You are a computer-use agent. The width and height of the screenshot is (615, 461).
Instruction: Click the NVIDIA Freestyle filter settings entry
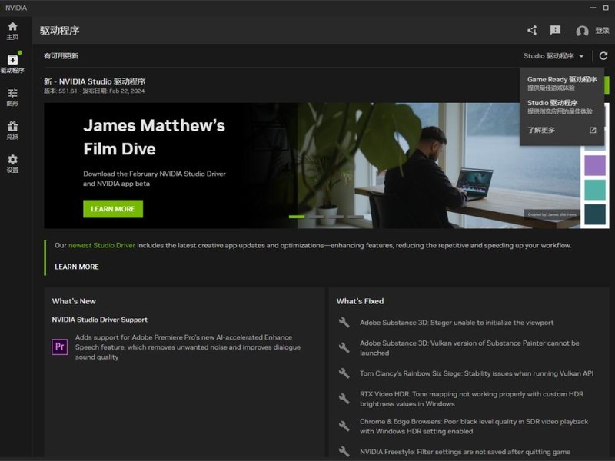(465, 452)
